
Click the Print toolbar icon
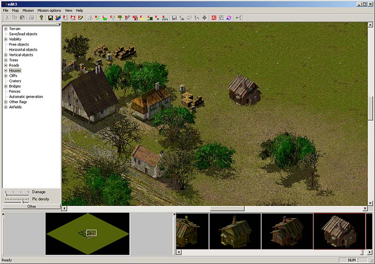[31, 18]
